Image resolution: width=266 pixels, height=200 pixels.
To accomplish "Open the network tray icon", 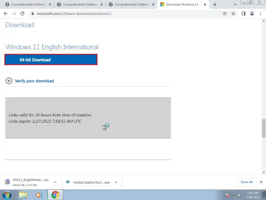I will click(234, 195).
